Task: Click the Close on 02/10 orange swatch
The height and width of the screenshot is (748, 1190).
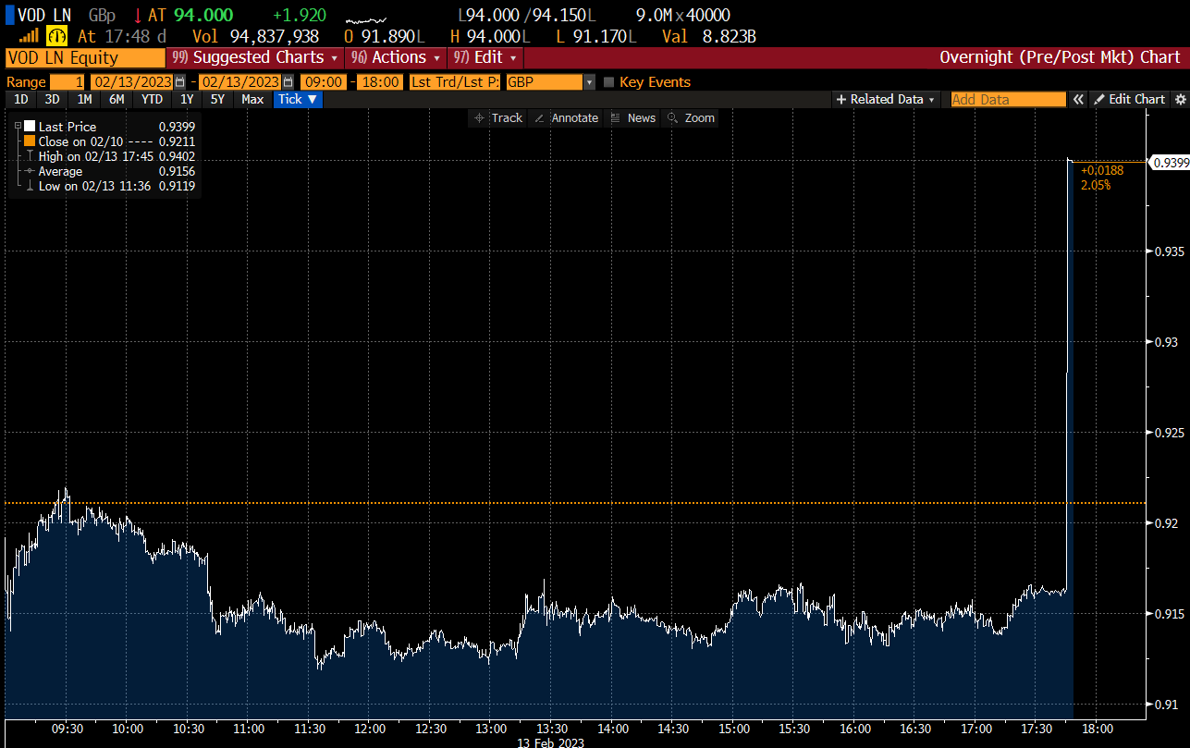Action: point(30,141)
